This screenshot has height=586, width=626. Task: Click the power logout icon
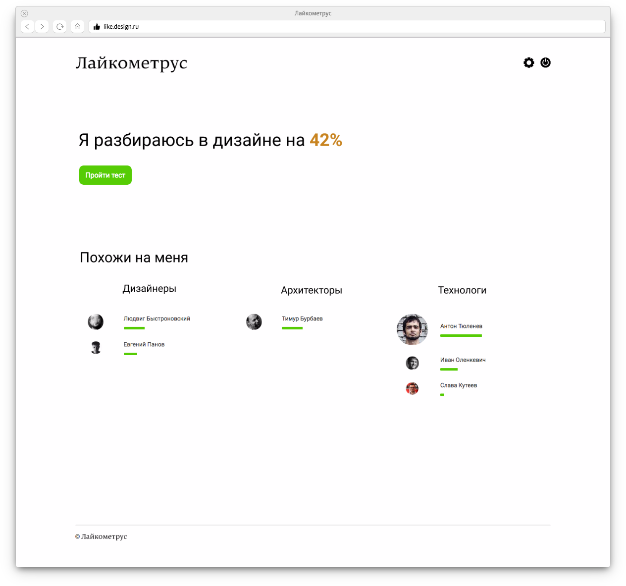(x=545, y=63)
